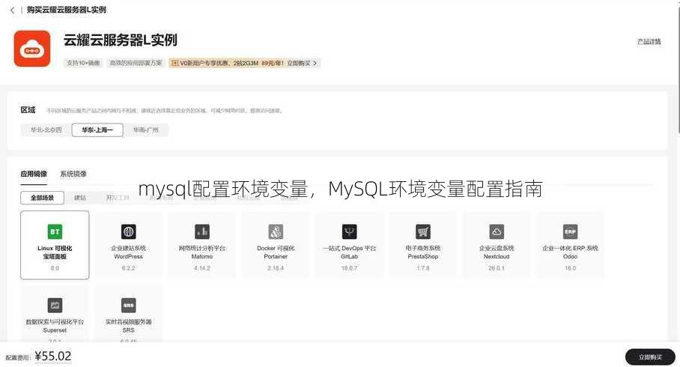The height and width of the screenshot is (367, 680).
Task: Choose the Matomo analytics image icon
Action: point(202,231)
